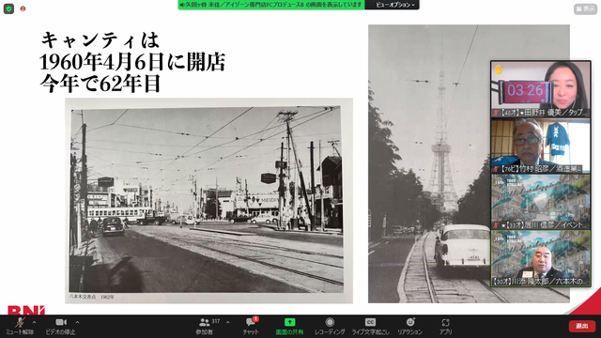Click the caption 六本木交差点 1962年
This screenshot has width=601, height=338.
coord(92,297)
